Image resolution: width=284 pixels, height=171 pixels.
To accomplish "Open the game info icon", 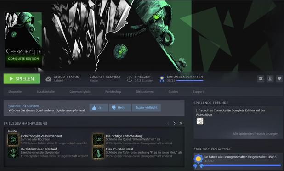I will (270, 79).
